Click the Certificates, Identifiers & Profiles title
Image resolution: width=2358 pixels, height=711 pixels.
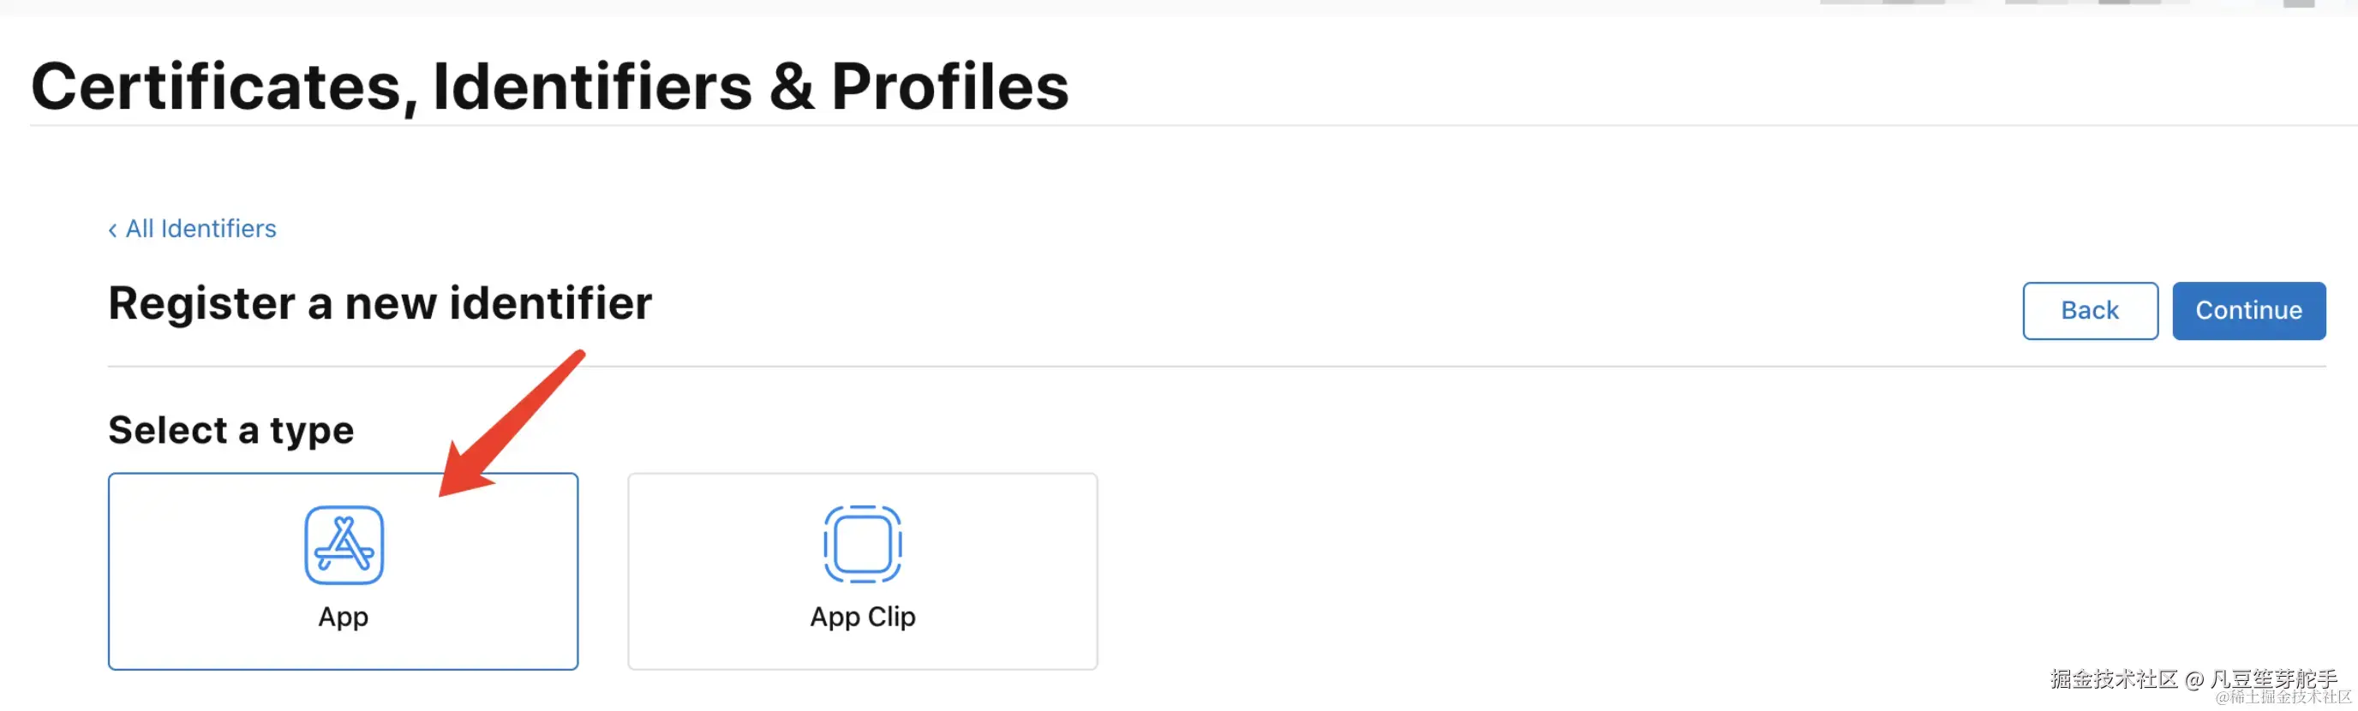point(549,87)
